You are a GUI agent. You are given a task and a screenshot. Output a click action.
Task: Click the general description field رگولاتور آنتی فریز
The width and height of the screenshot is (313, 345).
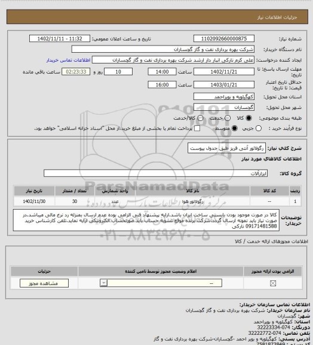pos(227,149)
